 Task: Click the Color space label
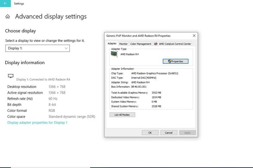16,116
